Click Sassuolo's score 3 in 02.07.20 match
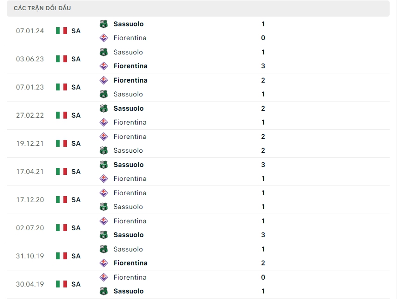 (x=263, y=235)
